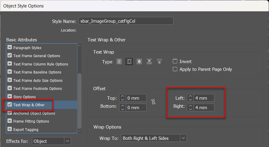Click the attributes list scroll down arrow
269x147 pixels.
pyautogui.click(x=80, y=131)
